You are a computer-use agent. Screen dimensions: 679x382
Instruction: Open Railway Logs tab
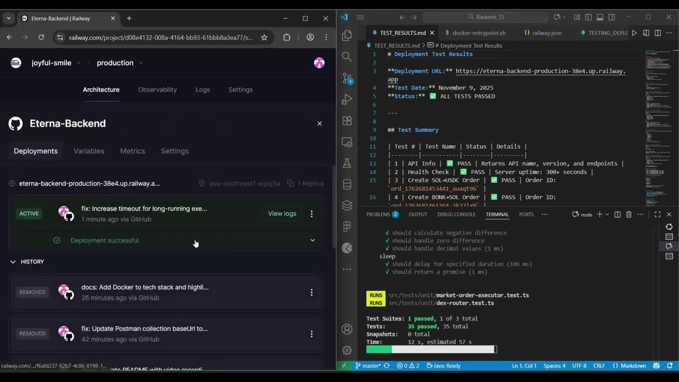[x=203, y=90]
